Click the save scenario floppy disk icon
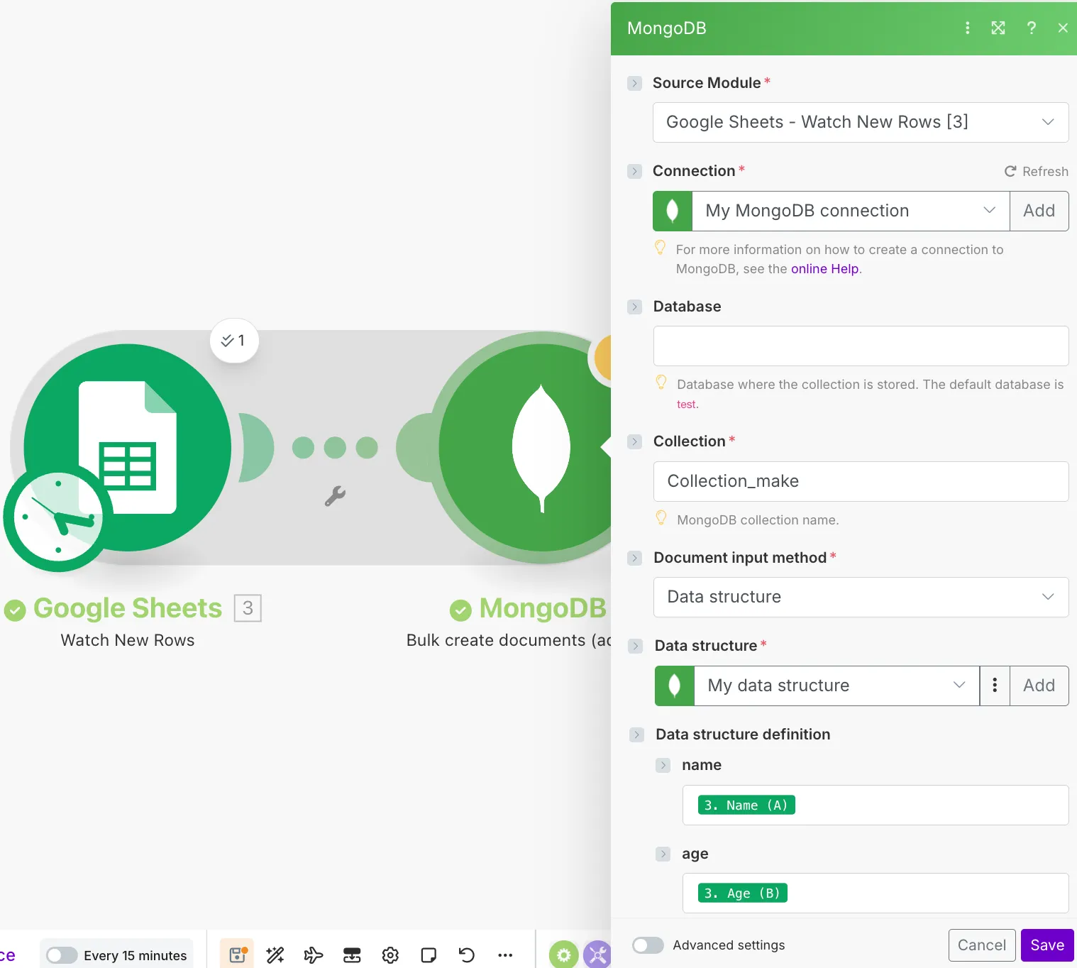The image size is (1077, 968). click(238, 955)
